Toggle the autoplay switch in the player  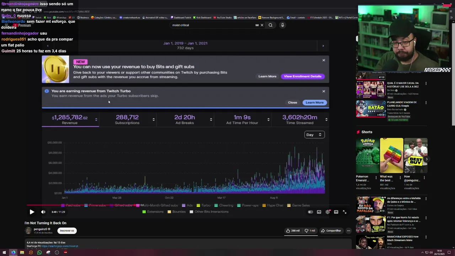click(x=310, y=212)
